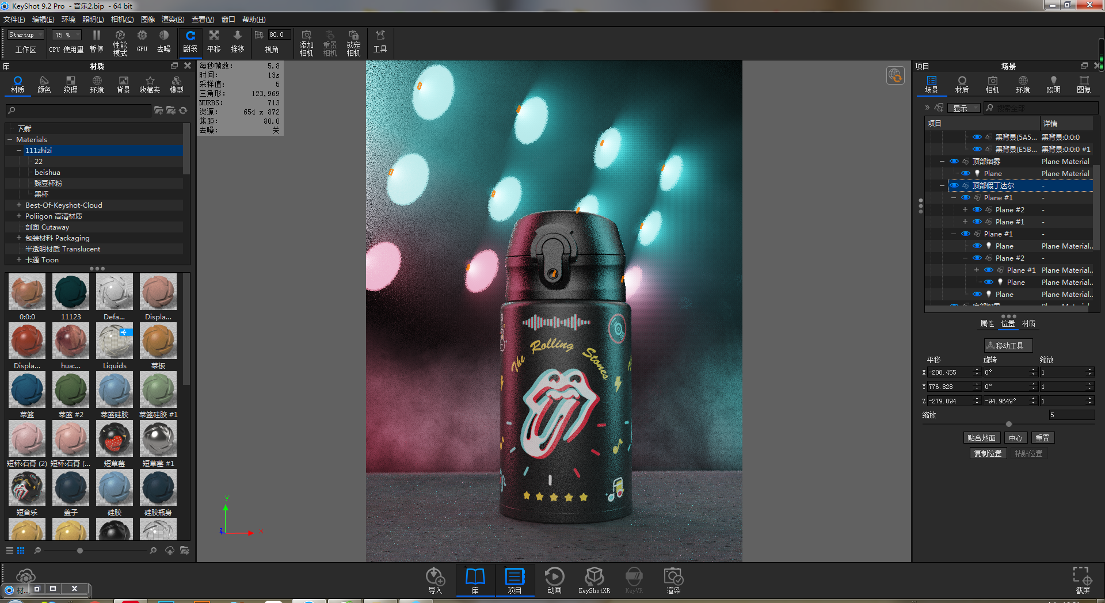Open KeyShotXR from the bottom toolbar

click(x=594, y=580)
